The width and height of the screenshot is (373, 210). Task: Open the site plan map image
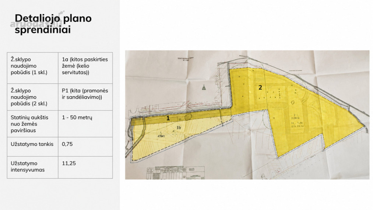247,115
